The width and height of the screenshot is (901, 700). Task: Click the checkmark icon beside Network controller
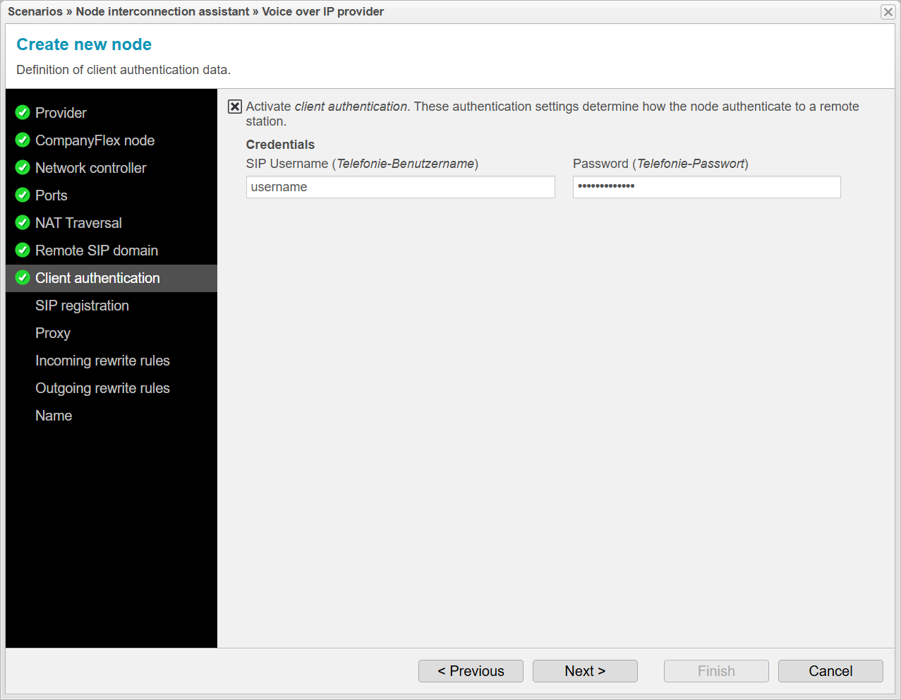[23, 168]
